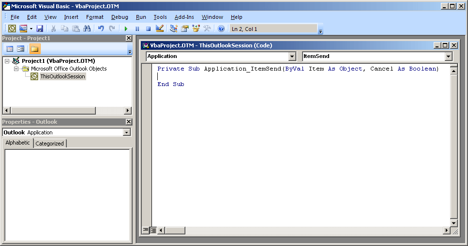Toggle Folders view in the Project panel
The width and height of the screenshot is (468, 246).
pos(35,49)
